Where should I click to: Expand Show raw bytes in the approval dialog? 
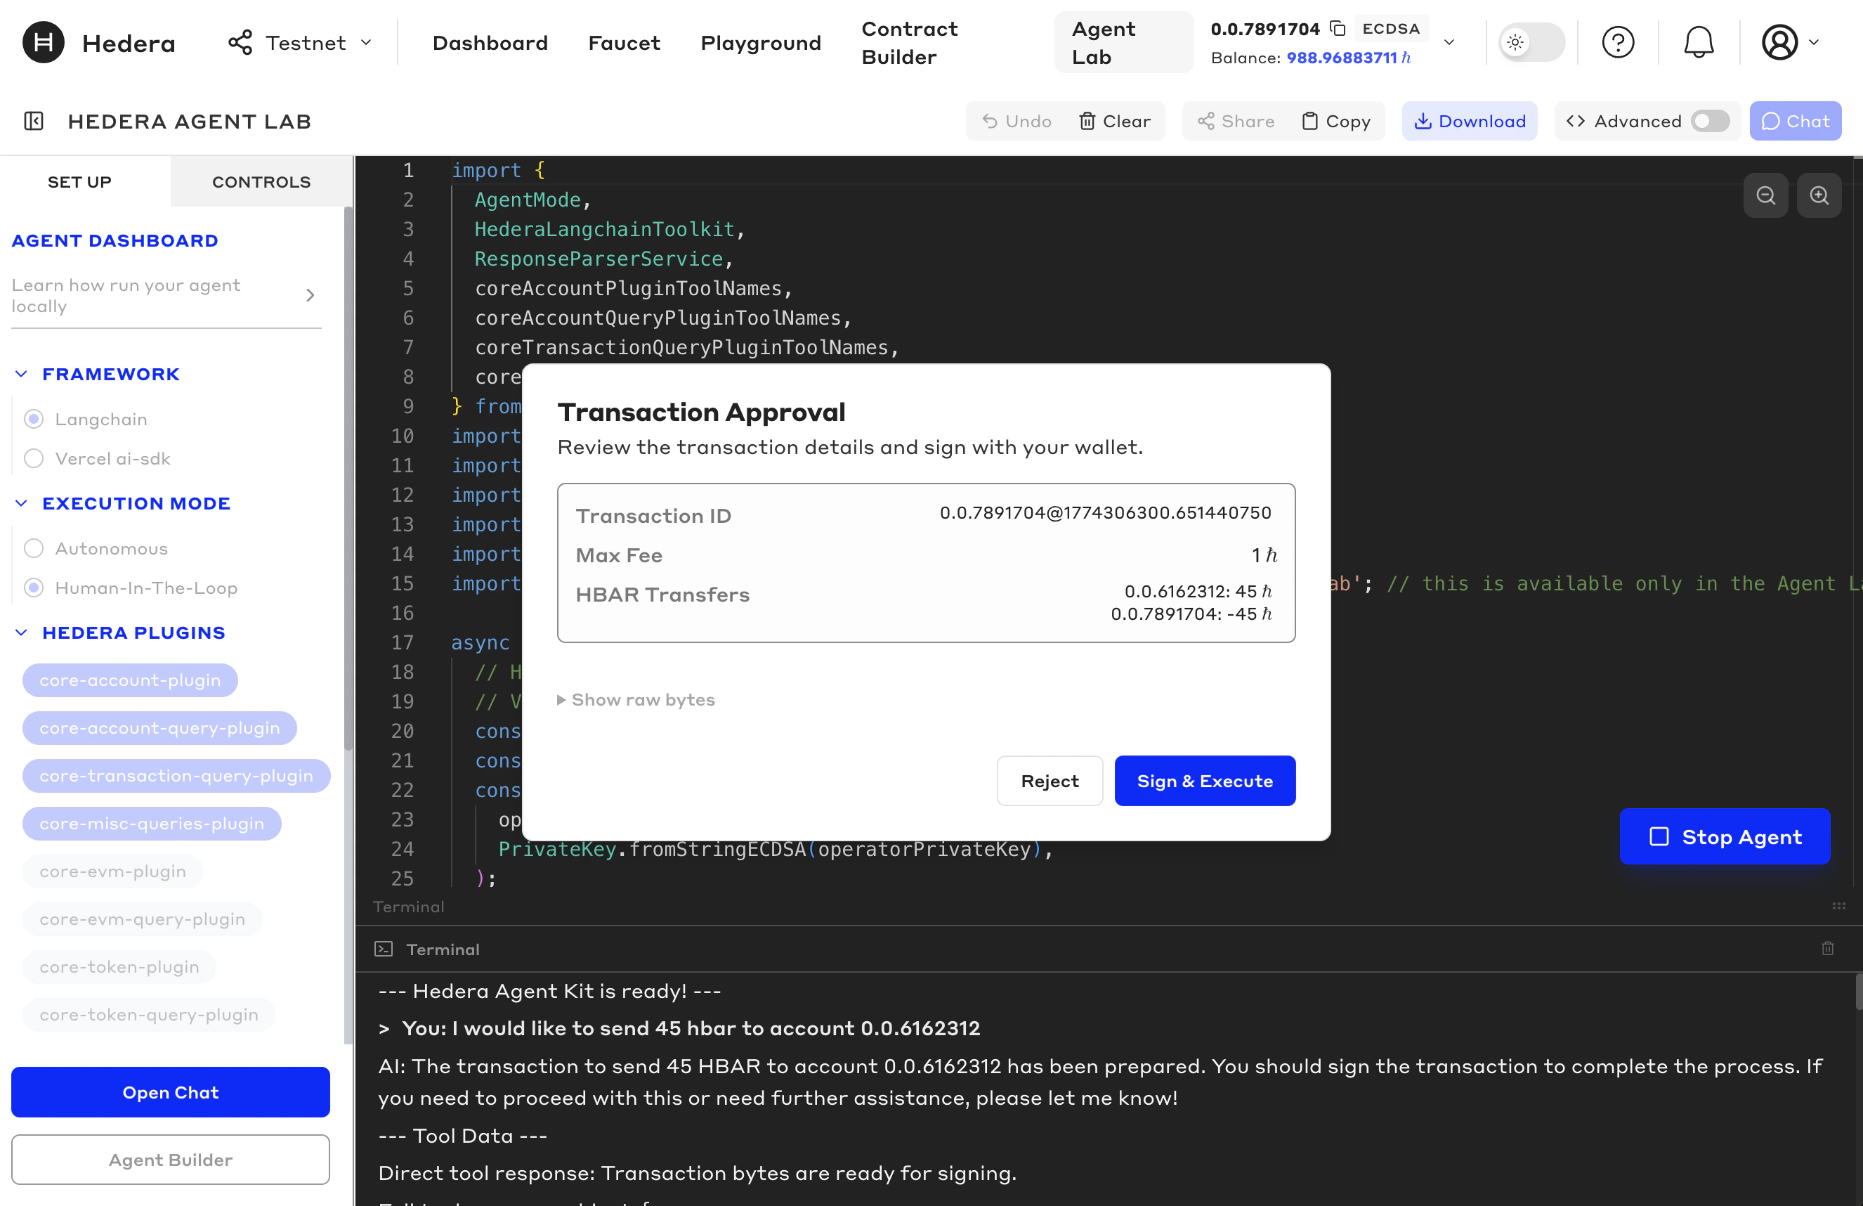pos(636,699)
